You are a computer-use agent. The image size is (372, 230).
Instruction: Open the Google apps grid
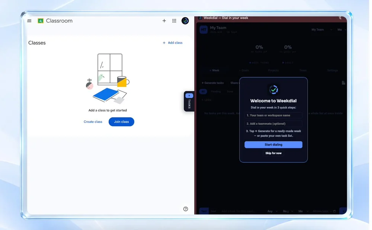pyautogui.click(x=174, y=21)
